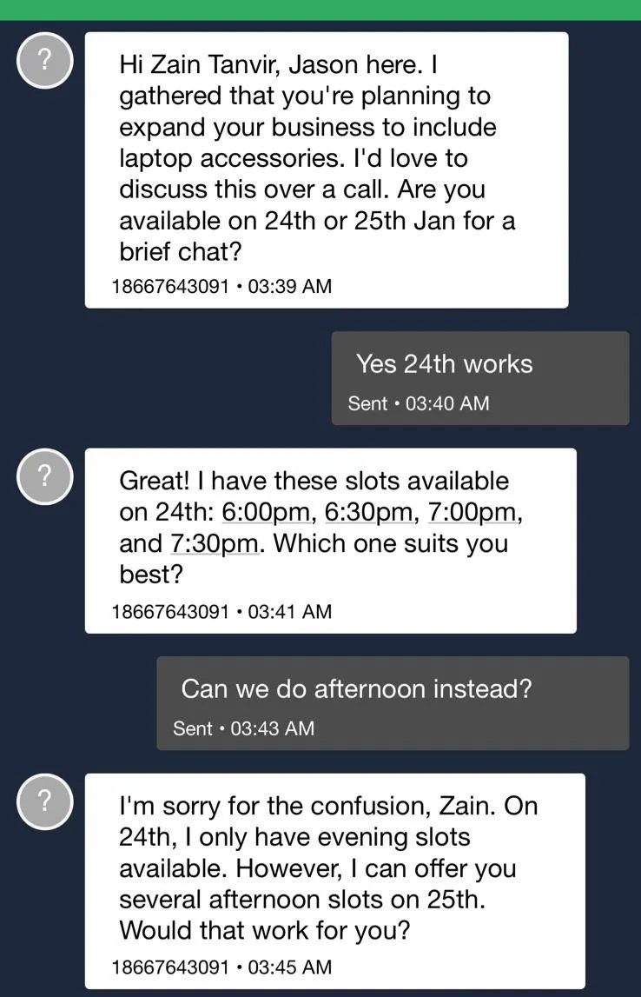Tap the avatar beside the slots message
This screenshot has height=997, width=641.
click(x=44, y=475)
